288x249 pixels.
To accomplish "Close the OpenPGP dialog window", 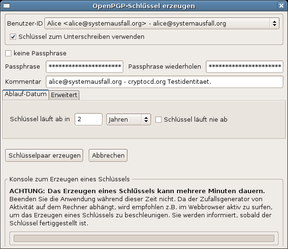I will click(x=281, y=6).
